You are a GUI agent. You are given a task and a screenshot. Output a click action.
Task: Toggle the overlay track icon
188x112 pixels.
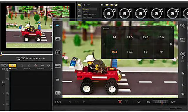tap(8, 93)
